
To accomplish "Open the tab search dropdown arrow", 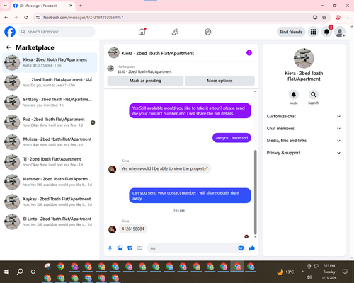I will (x=6, y=6).
